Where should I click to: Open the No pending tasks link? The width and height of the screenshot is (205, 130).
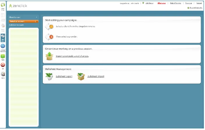196,8
